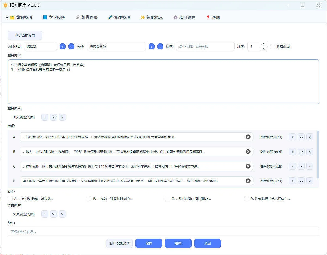
Task: Click the scissors icon under 答案图片
Action: coord(53,214)
